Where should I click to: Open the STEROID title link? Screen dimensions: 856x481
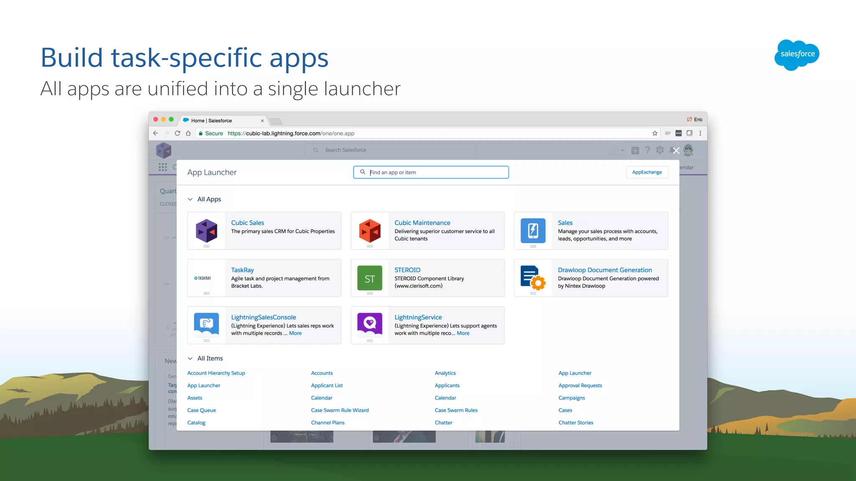tap(408, 270)
